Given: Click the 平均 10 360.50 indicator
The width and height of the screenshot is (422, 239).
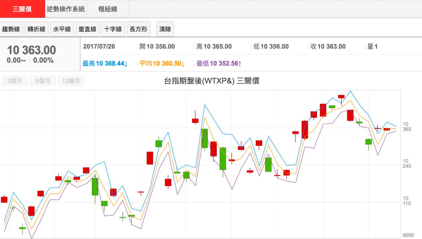Looking at the screenshot, I should tap(162, 64).
